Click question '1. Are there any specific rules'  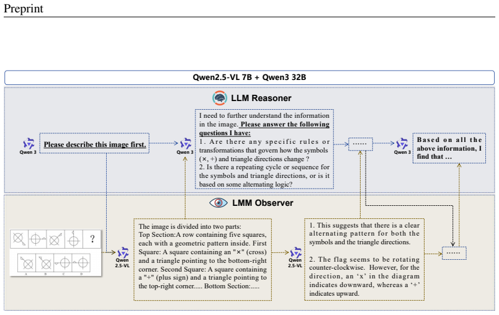(264, 150)
